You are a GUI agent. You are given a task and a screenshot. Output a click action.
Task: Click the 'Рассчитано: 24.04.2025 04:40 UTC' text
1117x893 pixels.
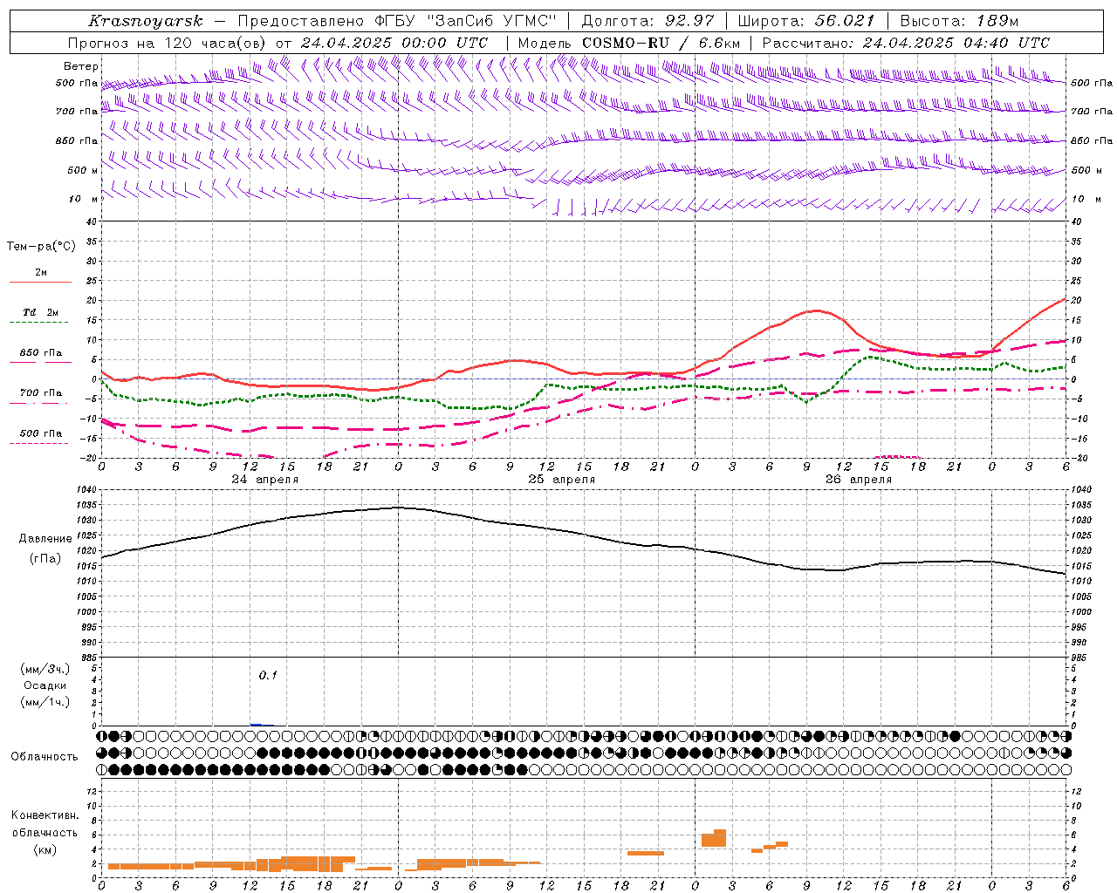906,43
